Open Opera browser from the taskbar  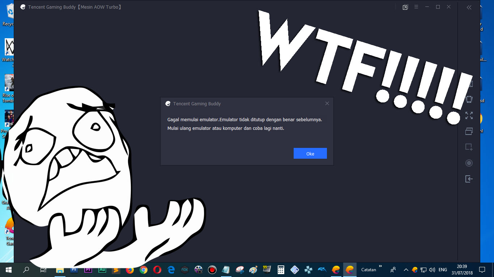[x=157, y=269]
